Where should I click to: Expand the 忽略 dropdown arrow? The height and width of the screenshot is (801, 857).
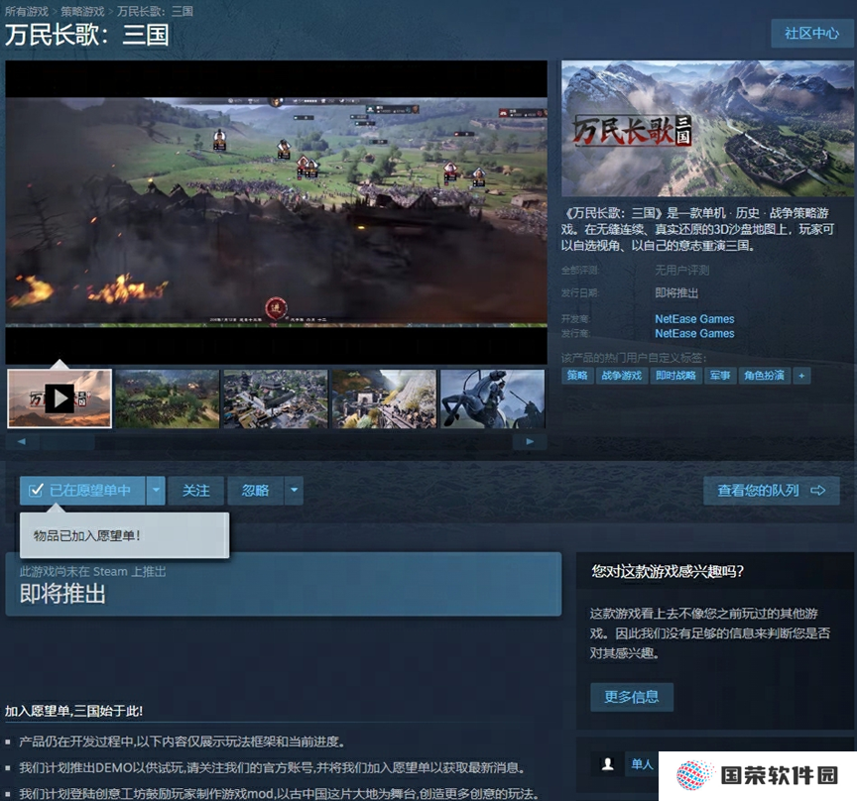pos(294,490)
